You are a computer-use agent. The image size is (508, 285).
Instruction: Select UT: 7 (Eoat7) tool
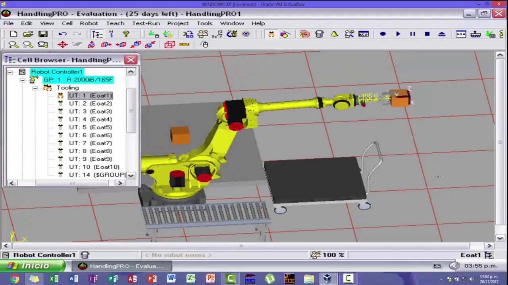click(x=90, y=143)
